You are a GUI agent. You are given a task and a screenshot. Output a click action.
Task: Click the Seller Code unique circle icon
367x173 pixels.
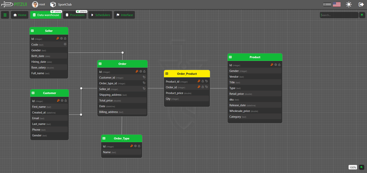click(65, 44)
